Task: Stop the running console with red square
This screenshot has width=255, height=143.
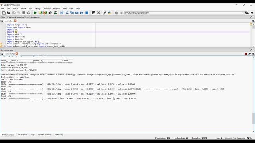Action: point(246,54)
